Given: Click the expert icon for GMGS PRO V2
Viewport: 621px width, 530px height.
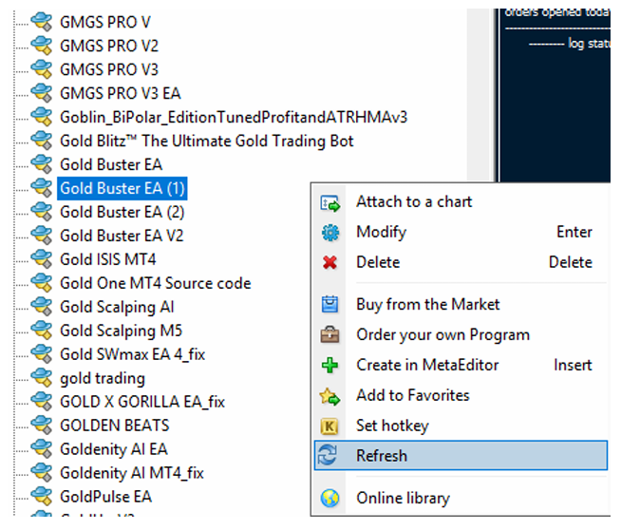Looking at the screenshot, I should pyautogui.click(x=42, y=46).
